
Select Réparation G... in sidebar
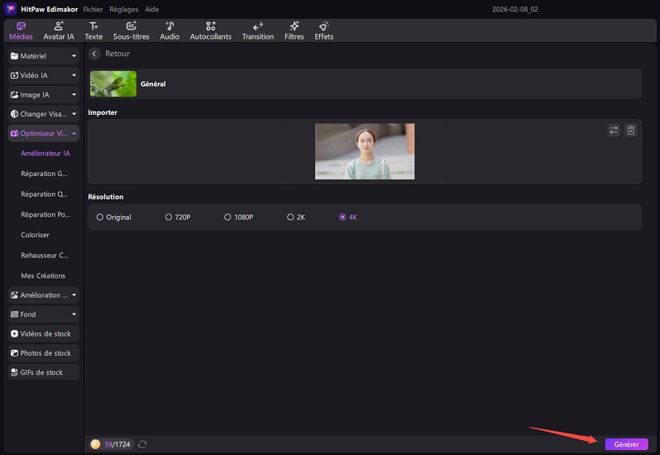click(44, 174)
